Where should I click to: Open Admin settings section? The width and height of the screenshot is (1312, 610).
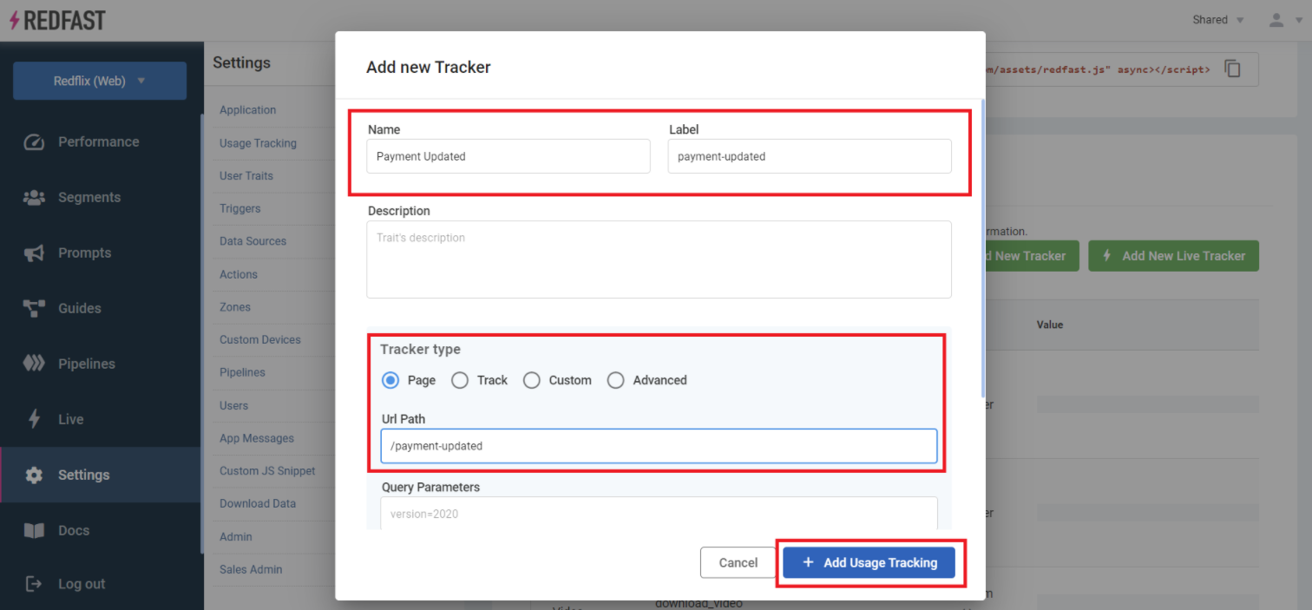[x=235, y=536]
